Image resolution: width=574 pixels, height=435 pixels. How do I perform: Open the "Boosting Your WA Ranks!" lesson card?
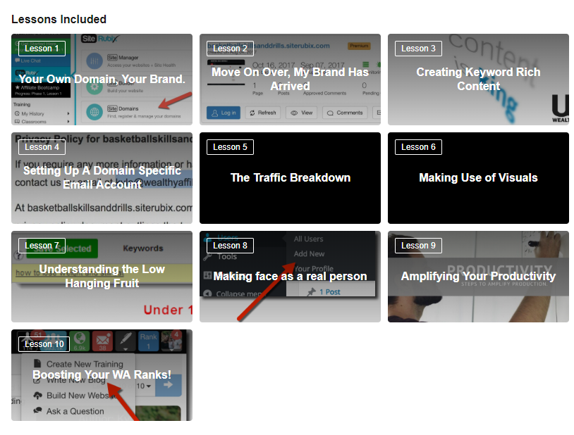pos(102,375)
